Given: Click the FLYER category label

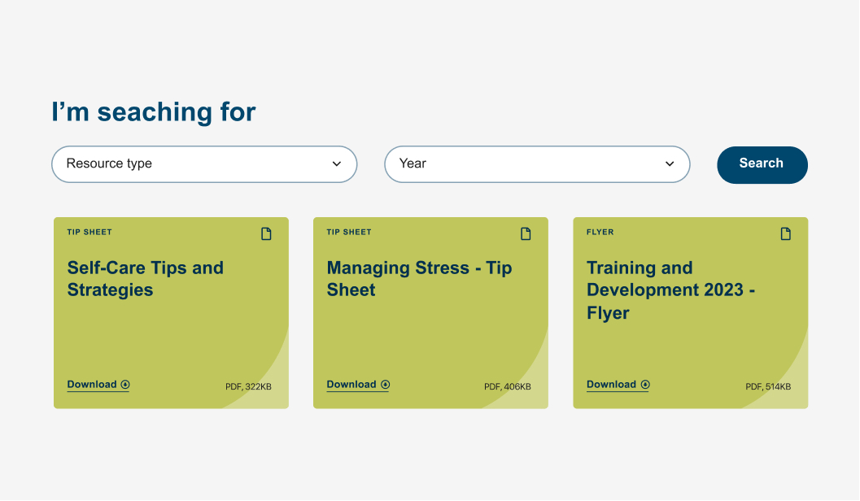Looking at the screenshot, I should point(600,233).
